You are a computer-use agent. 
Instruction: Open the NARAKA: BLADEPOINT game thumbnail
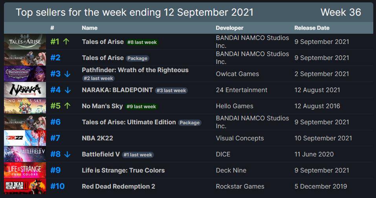(x=25, y=90)
